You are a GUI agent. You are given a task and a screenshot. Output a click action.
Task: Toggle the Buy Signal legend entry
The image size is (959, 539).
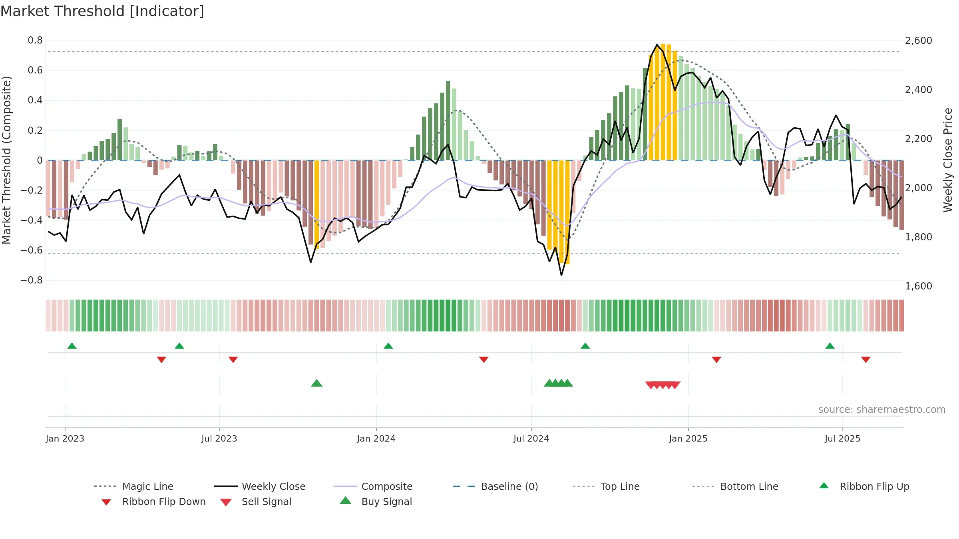pos(376,501)
